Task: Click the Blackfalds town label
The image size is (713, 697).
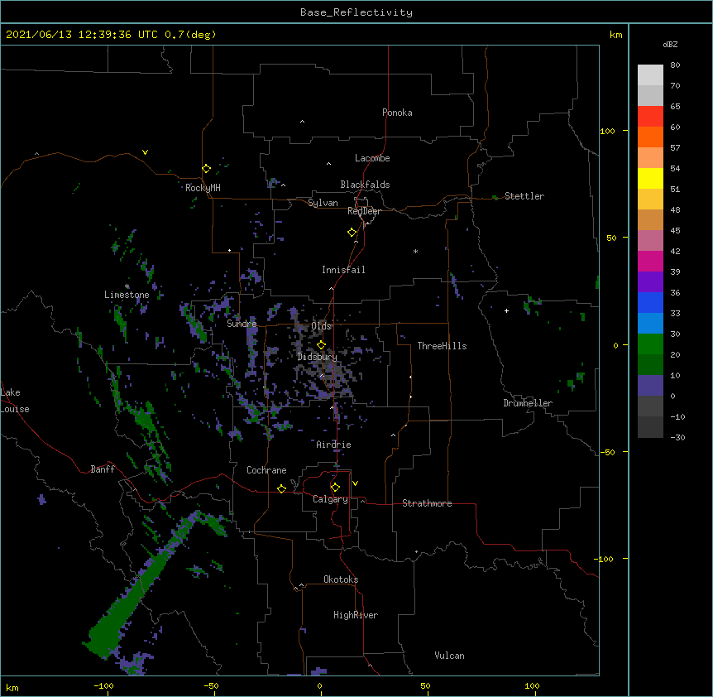Action: 365,185
